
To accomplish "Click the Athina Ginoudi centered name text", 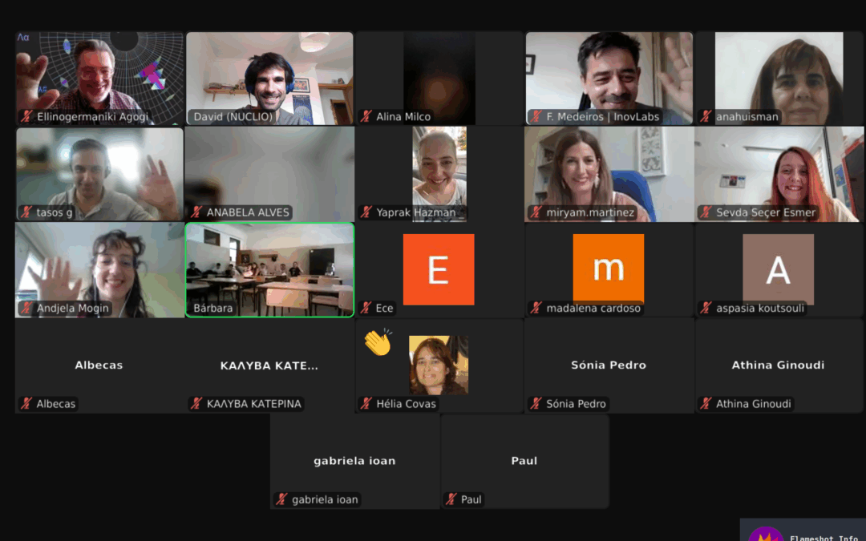I will tap(778, 365).
